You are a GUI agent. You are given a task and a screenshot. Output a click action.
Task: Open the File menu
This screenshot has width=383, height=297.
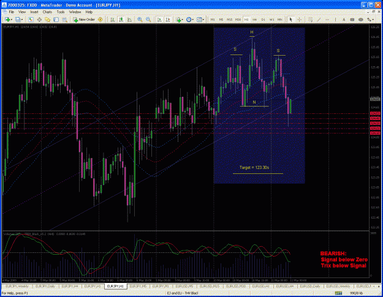coord(12,12)
